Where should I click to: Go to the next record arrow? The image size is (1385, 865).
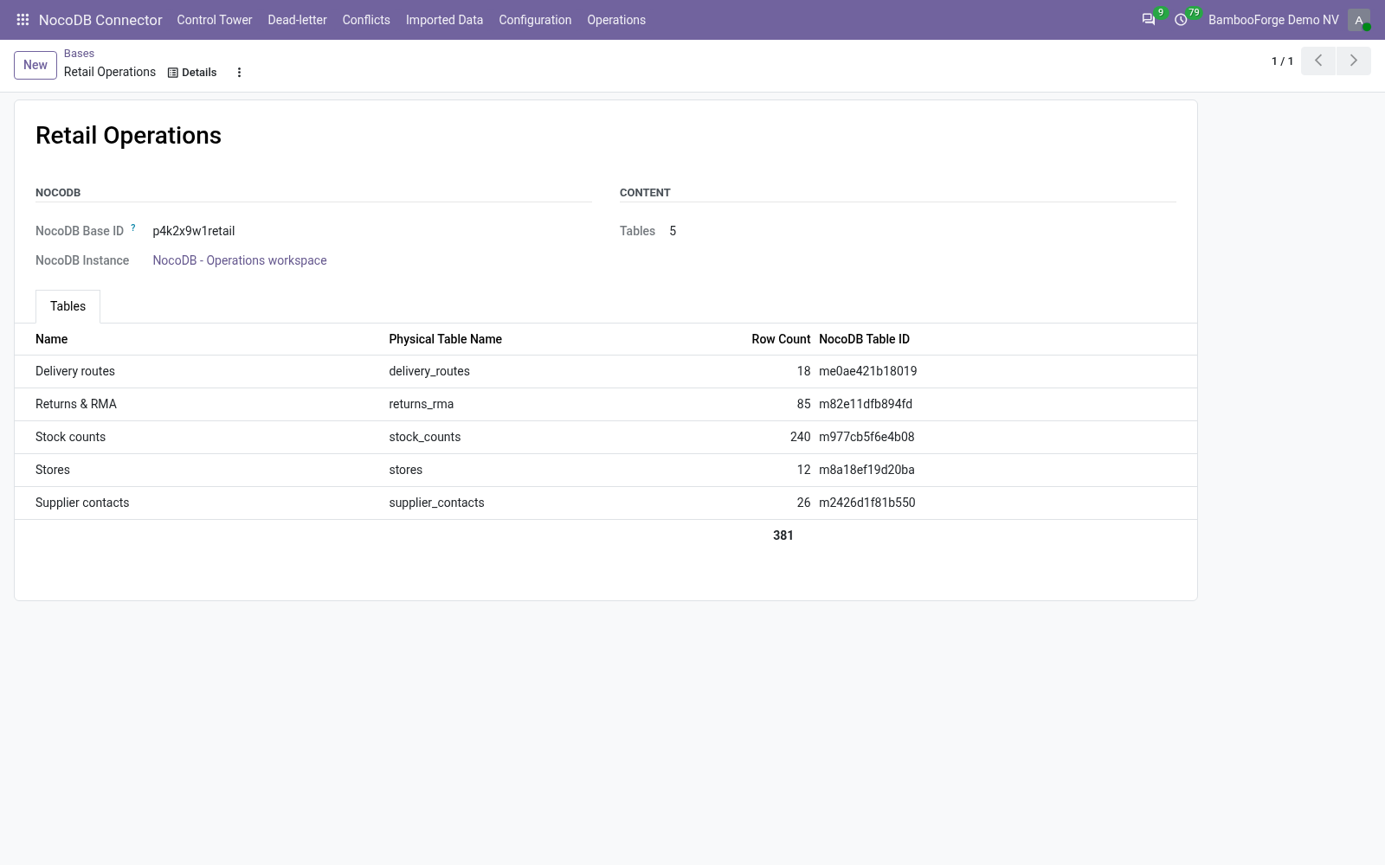pos(1354,61)
